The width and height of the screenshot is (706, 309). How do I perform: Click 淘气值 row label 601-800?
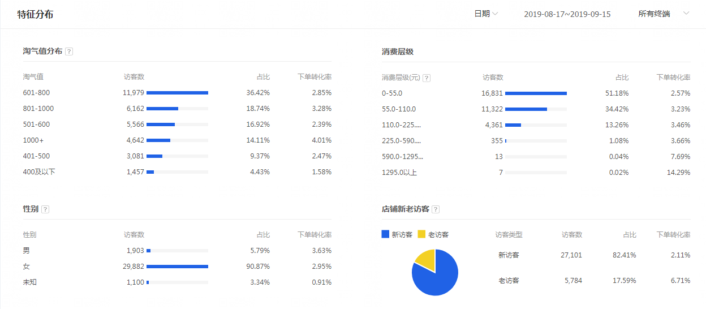tap(36, 93)
